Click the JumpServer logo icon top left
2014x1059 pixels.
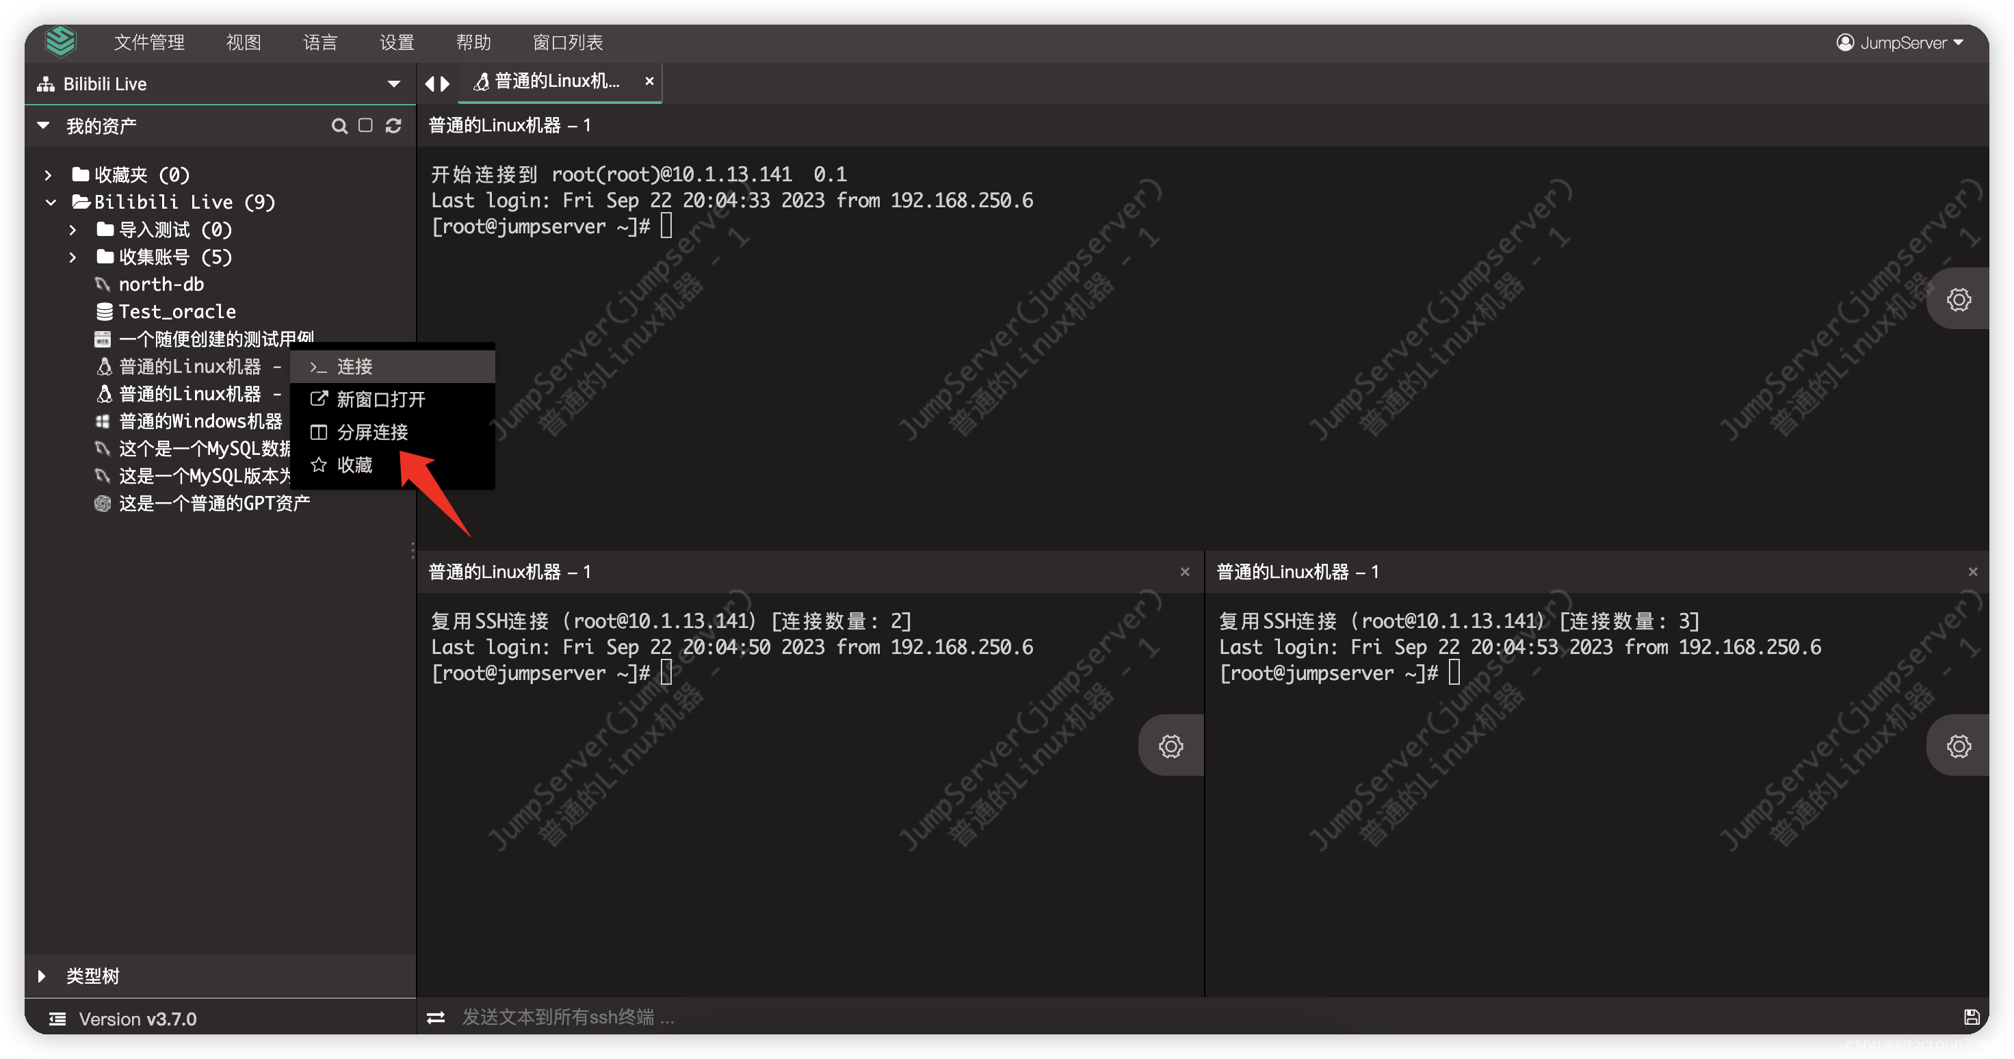[60, 42]
